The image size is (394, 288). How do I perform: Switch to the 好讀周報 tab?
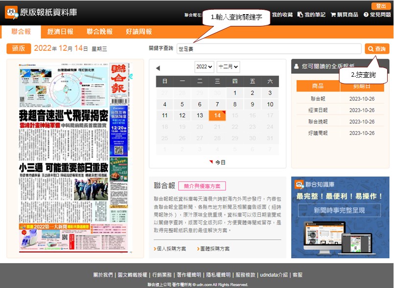pyautogui.click(x=139, y=31)
